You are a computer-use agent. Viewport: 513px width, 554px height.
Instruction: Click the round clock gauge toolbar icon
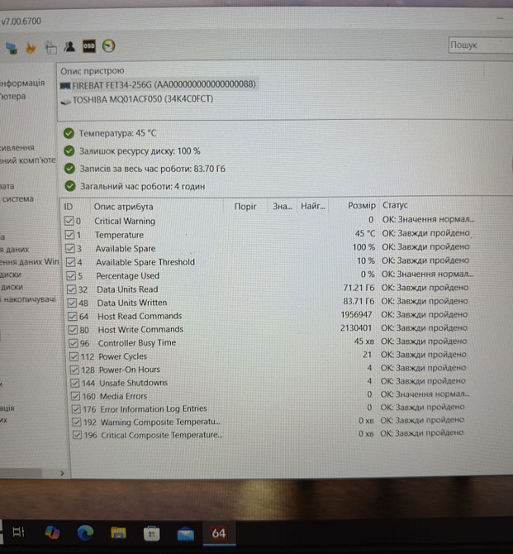108,47
